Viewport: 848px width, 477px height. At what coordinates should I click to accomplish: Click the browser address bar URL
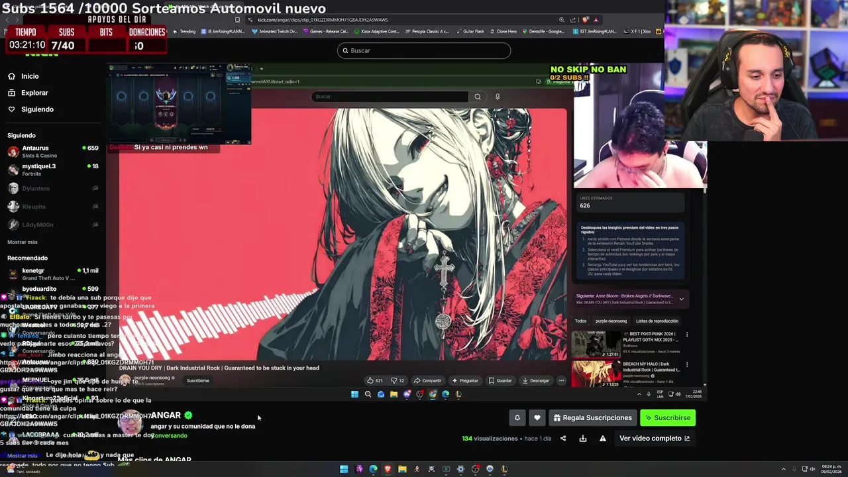pyautogui.click(x=323, y=20)
